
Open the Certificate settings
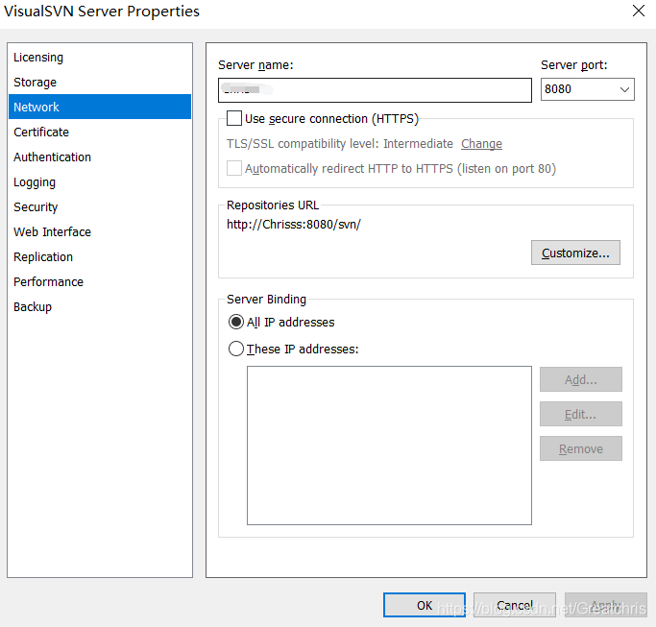click(x=100, y=132)
